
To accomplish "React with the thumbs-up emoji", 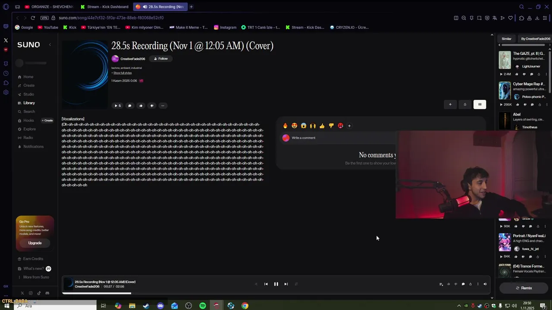I will pos(322,126).
